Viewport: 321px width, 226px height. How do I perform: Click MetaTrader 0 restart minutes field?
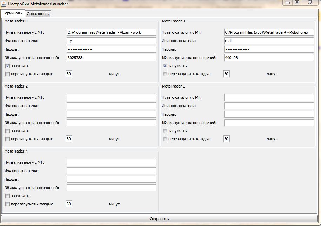(x=69, y=74)
